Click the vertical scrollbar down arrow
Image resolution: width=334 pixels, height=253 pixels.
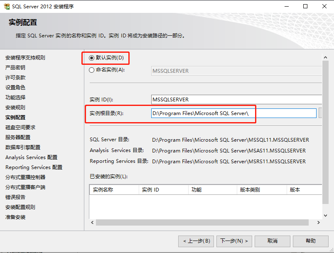325,216
